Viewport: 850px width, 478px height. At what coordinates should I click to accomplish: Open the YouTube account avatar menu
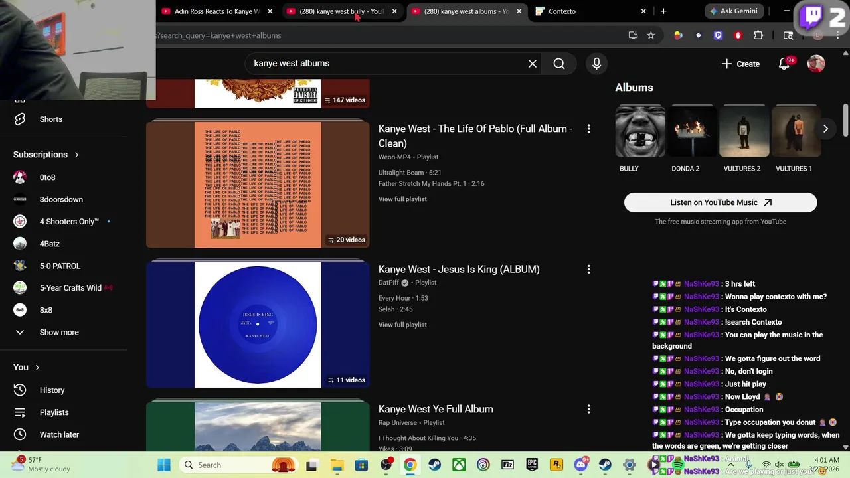click(816, 64)
